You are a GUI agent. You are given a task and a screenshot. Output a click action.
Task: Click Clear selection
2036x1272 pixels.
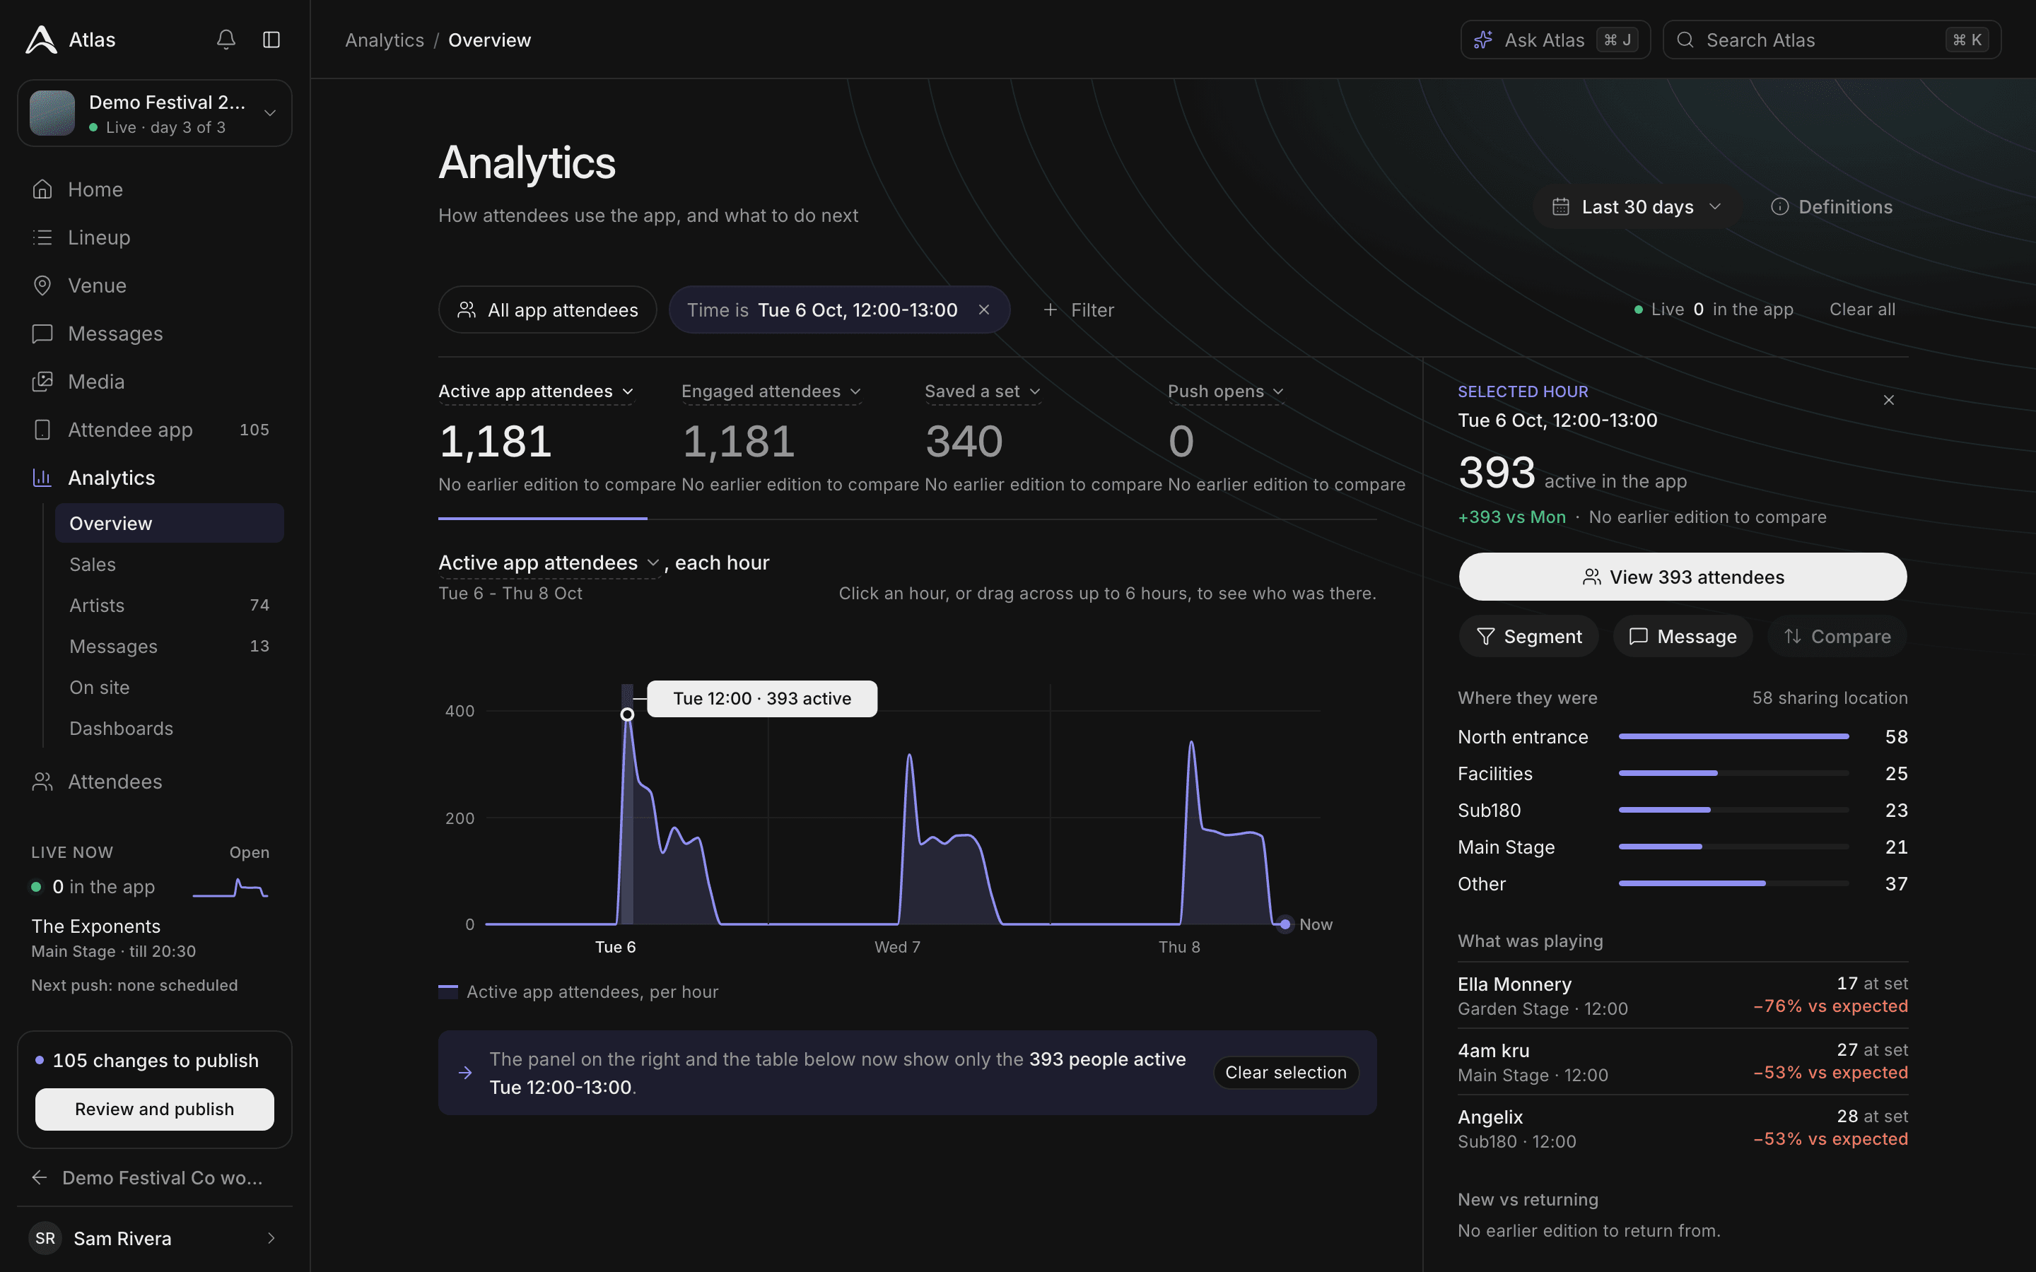tap(1285, 1073)
